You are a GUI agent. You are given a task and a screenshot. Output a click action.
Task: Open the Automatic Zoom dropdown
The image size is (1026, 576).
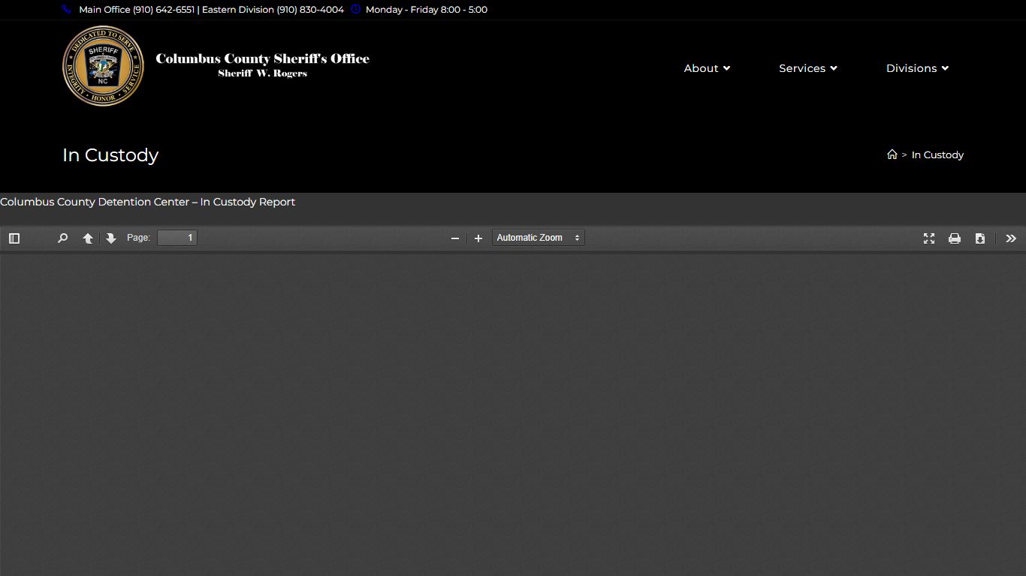click(x=538, y=238)
